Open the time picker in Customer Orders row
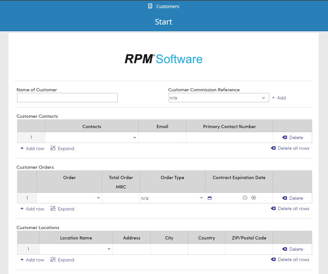This screenshot has width=328, height=274. pyautogui.click(x=245, y=198)
